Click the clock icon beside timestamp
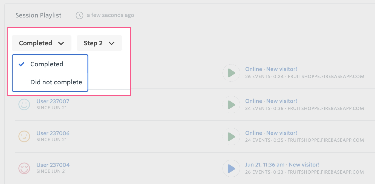The width and height of the screenshot is (375, 184). 79,15
